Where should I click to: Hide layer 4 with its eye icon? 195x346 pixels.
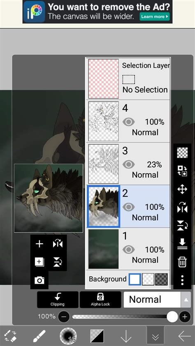click(x=128, y=122)
